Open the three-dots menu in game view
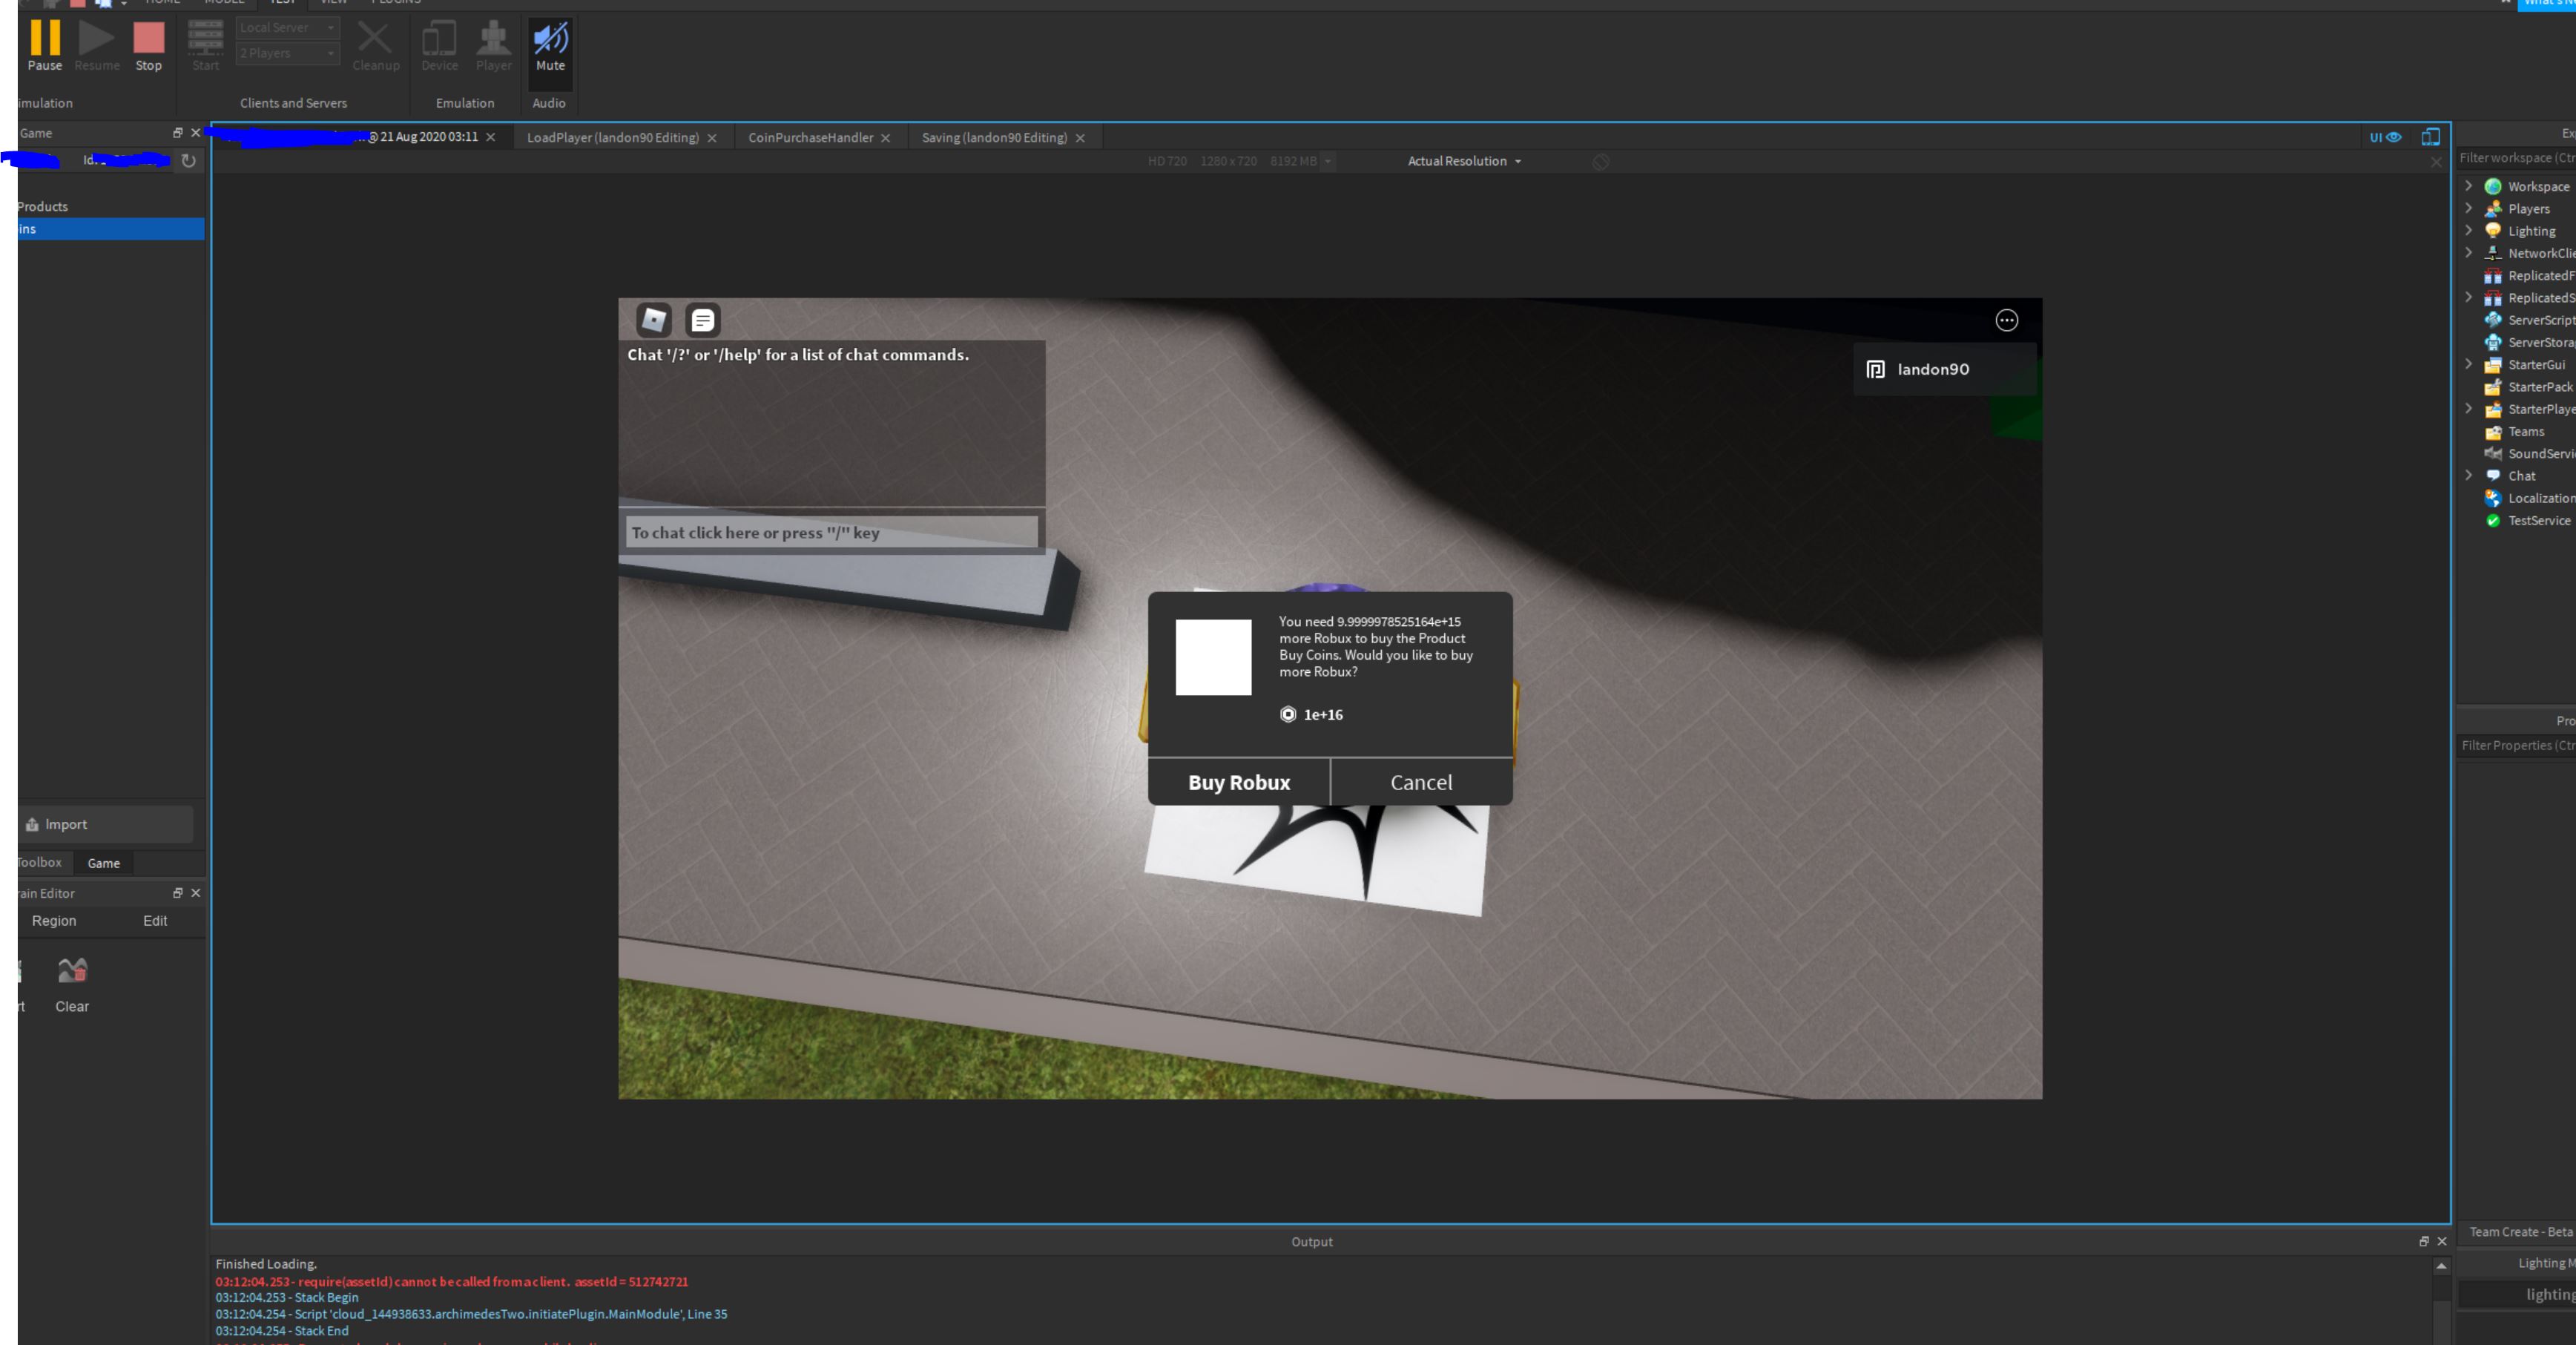2576x1345 pixels. (2006, 320)
